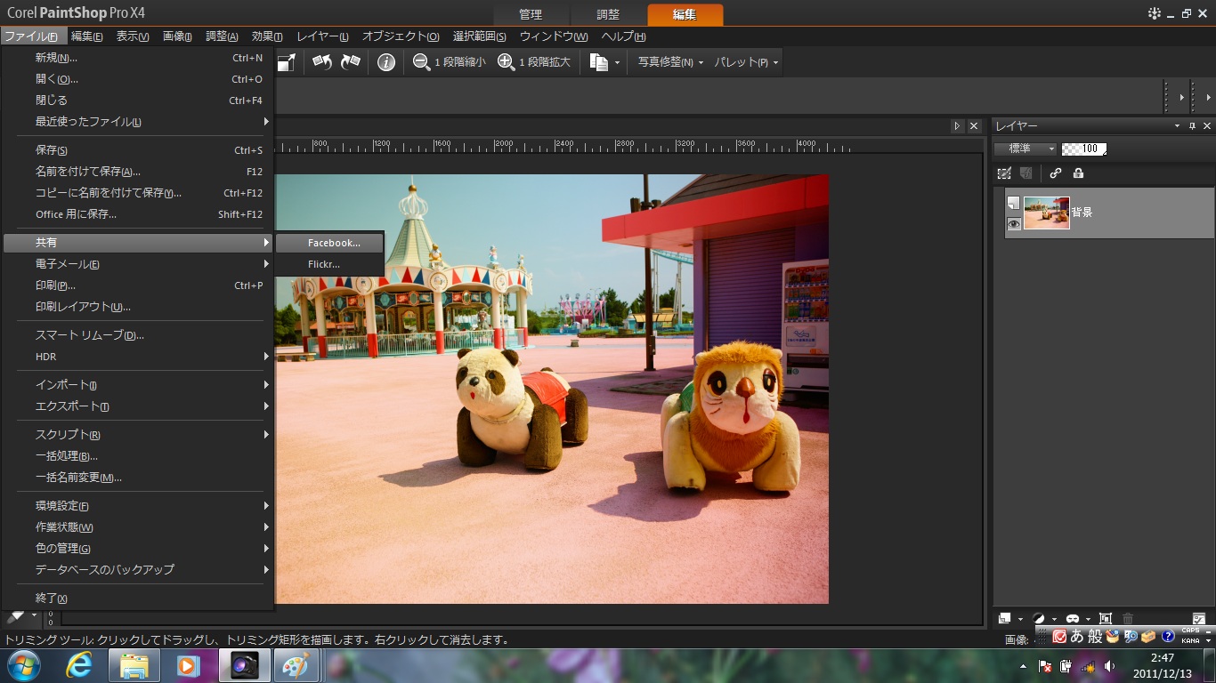1216x683 pixels.
Task: Click the new mask layer icon
Action: coord(1073,618)
